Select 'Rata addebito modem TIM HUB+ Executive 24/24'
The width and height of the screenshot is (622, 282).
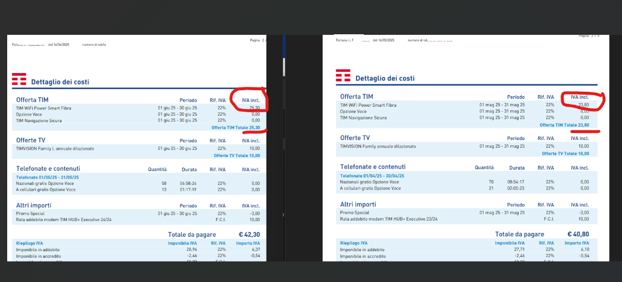click(x=64, y=220)
